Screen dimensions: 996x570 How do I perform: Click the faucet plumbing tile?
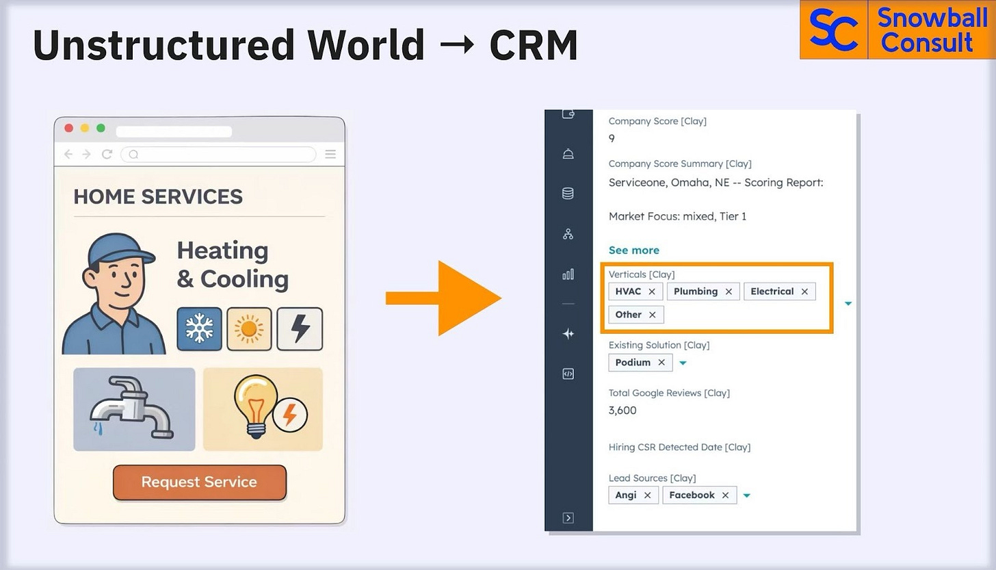tap(134, 409)
